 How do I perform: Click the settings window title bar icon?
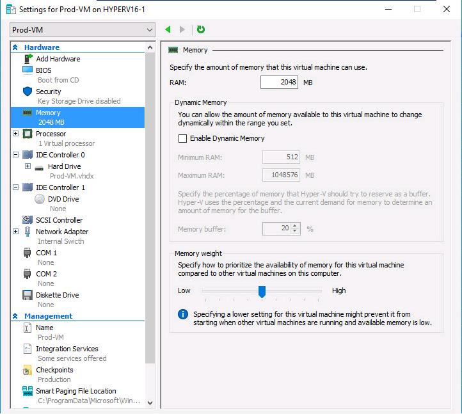point(11,9)
